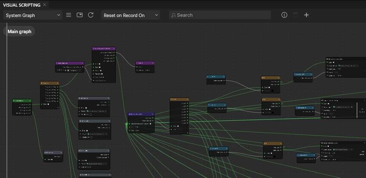Select the indigo node header in the graph

tap(141, 114)
